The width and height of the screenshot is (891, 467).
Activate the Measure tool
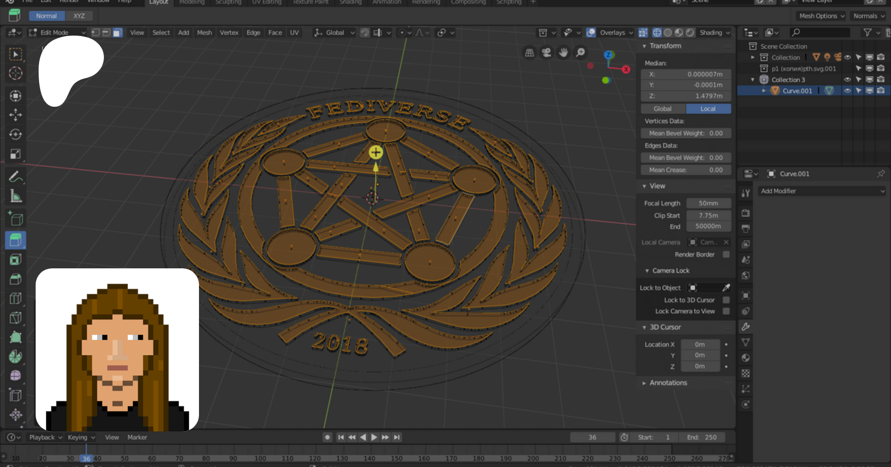coord(15,196)
